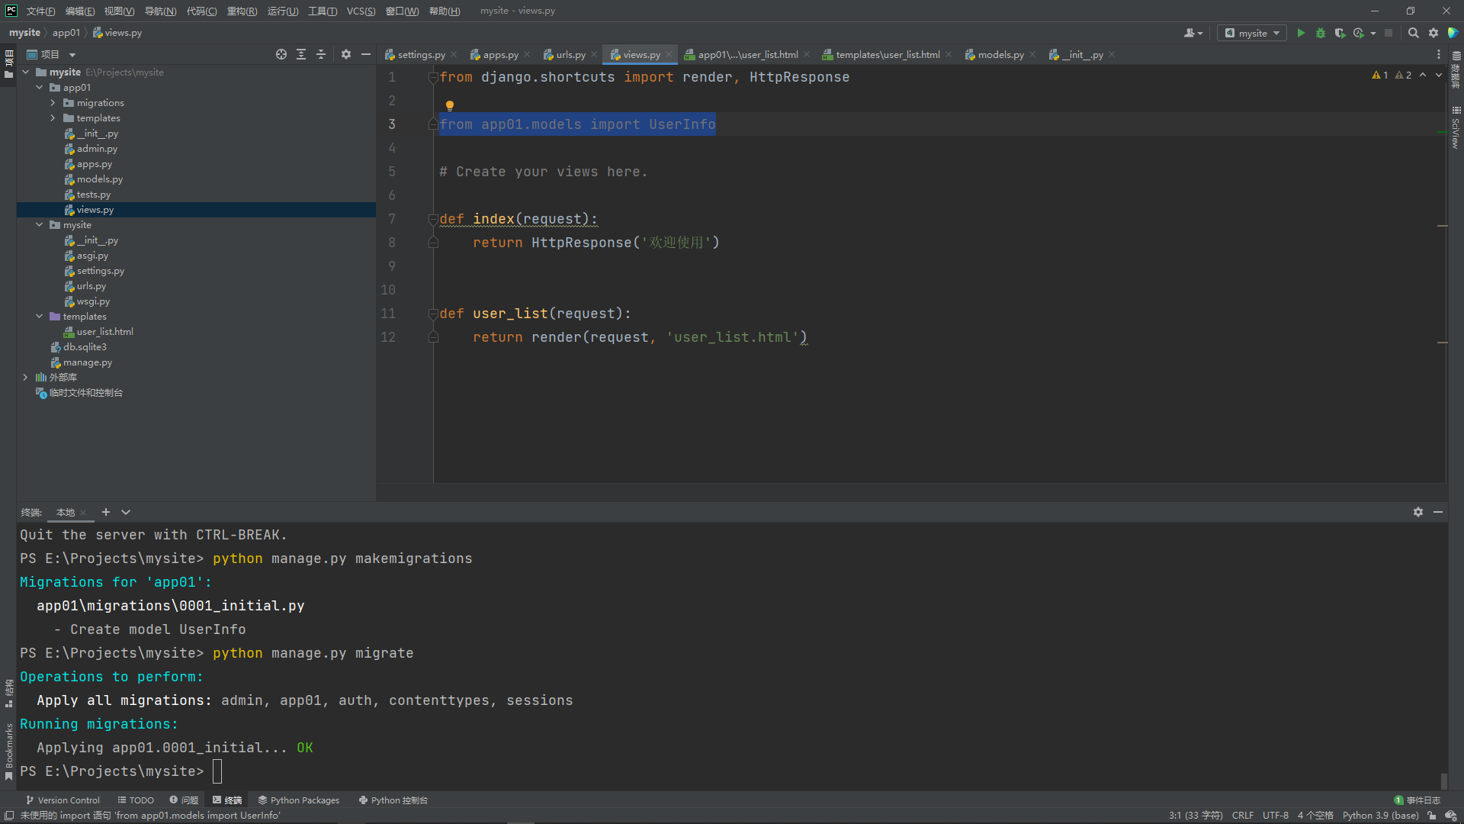Image resolution: width=1464 pixels, height=824 pixels.
Task: Close the views.py editor tab
Action: coord(669,54)
